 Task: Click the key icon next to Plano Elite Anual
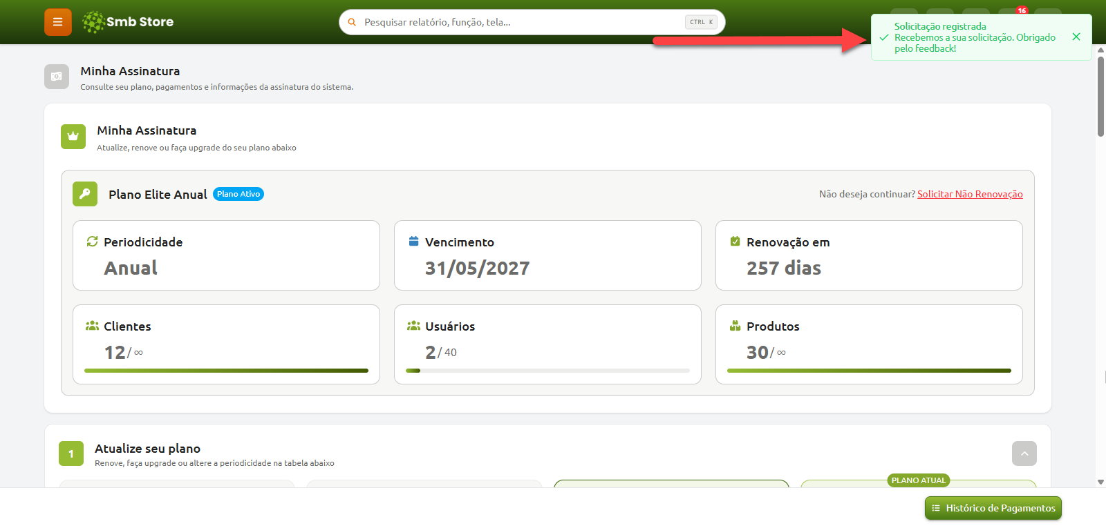click(85, 194)
